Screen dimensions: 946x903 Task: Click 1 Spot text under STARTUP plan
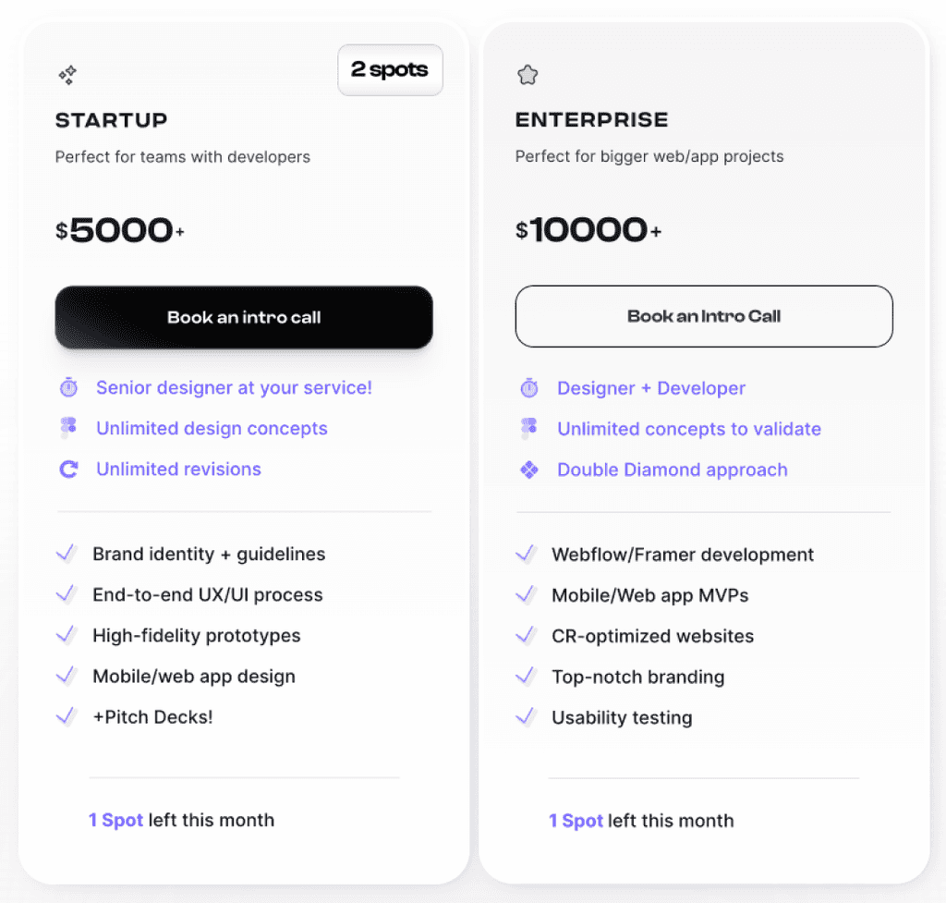pos(115,820)
